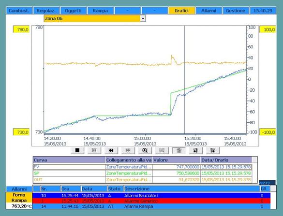Click the Data/Orario column header
283x216 pixels.
click(x=226, y=160)
